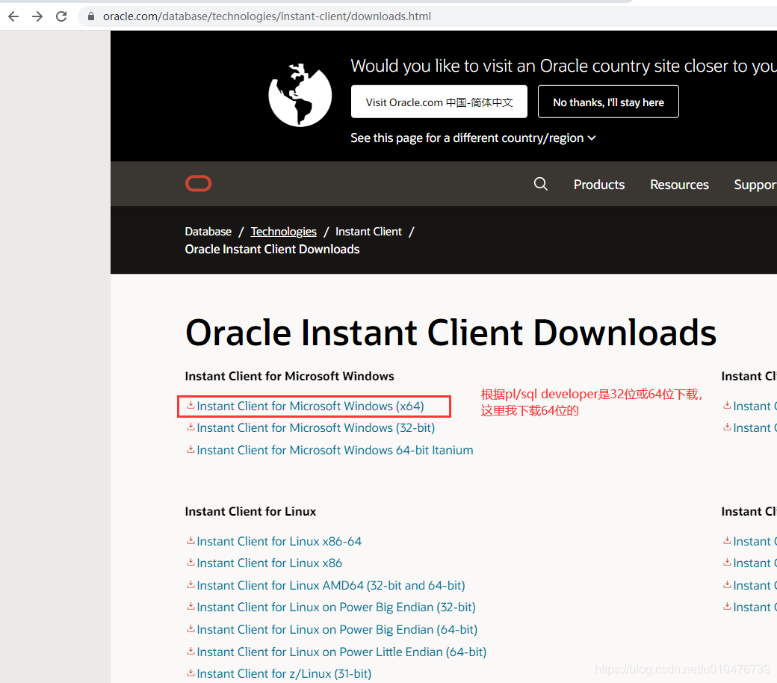Click download icon beside Power Big Endian (32-bit)
The image size is (777, 683).
191,606
